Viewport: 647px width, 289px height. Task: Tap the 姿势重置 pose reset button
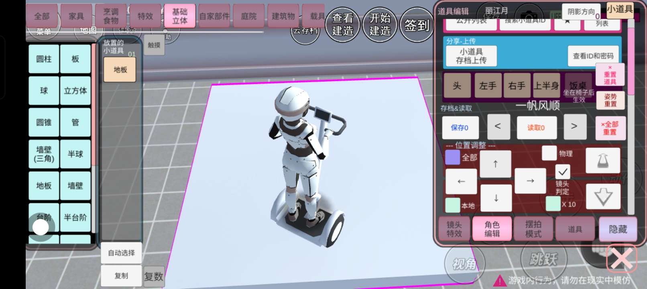click(610, 100)
